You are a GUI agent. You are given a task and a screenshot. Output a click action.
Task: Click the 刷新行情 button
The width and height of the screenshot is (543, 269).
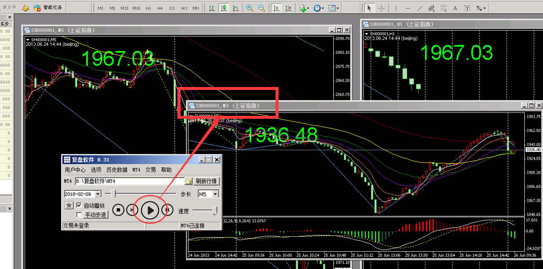pos(207,181)
